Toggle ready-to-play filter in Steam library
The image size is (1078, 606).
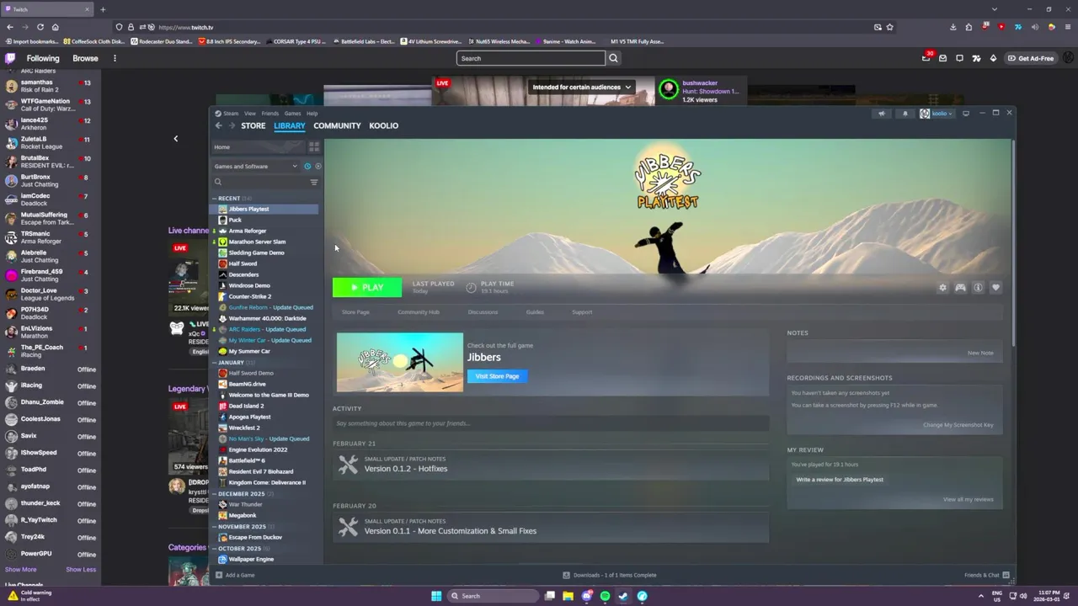(318, 166)
